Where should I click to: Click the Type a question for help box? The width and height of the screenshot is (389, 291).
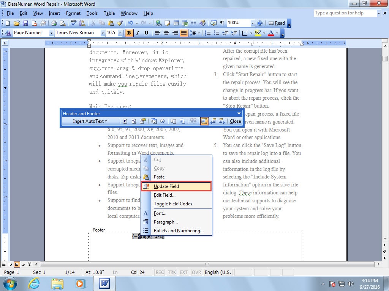point(345,13)
